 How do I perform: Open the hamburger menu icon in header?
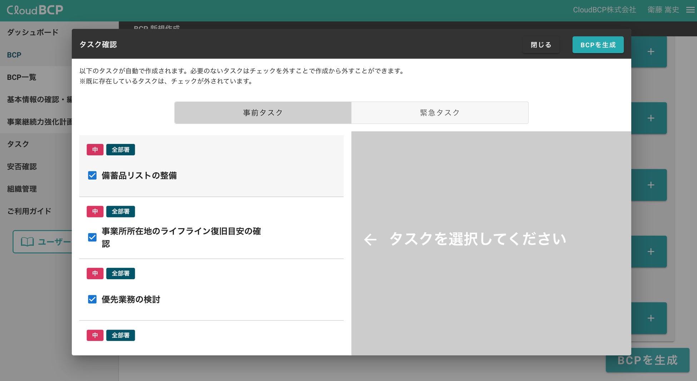coord(690,10)
